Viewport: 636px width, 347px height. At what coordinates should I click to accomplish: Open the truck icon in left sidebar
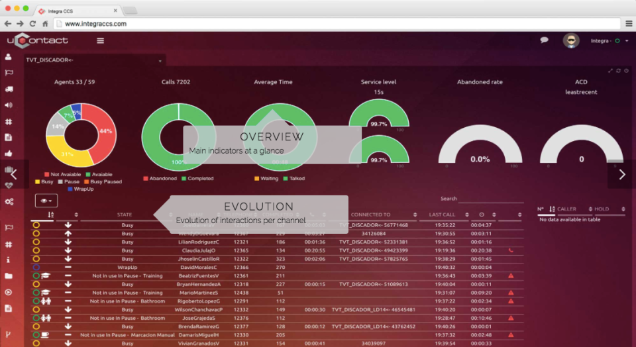[x=9, y=89]
